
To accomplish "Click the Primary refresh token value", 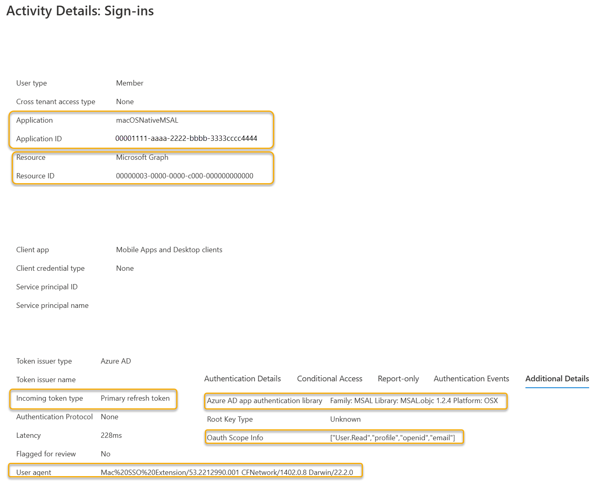I will point(135,398).
